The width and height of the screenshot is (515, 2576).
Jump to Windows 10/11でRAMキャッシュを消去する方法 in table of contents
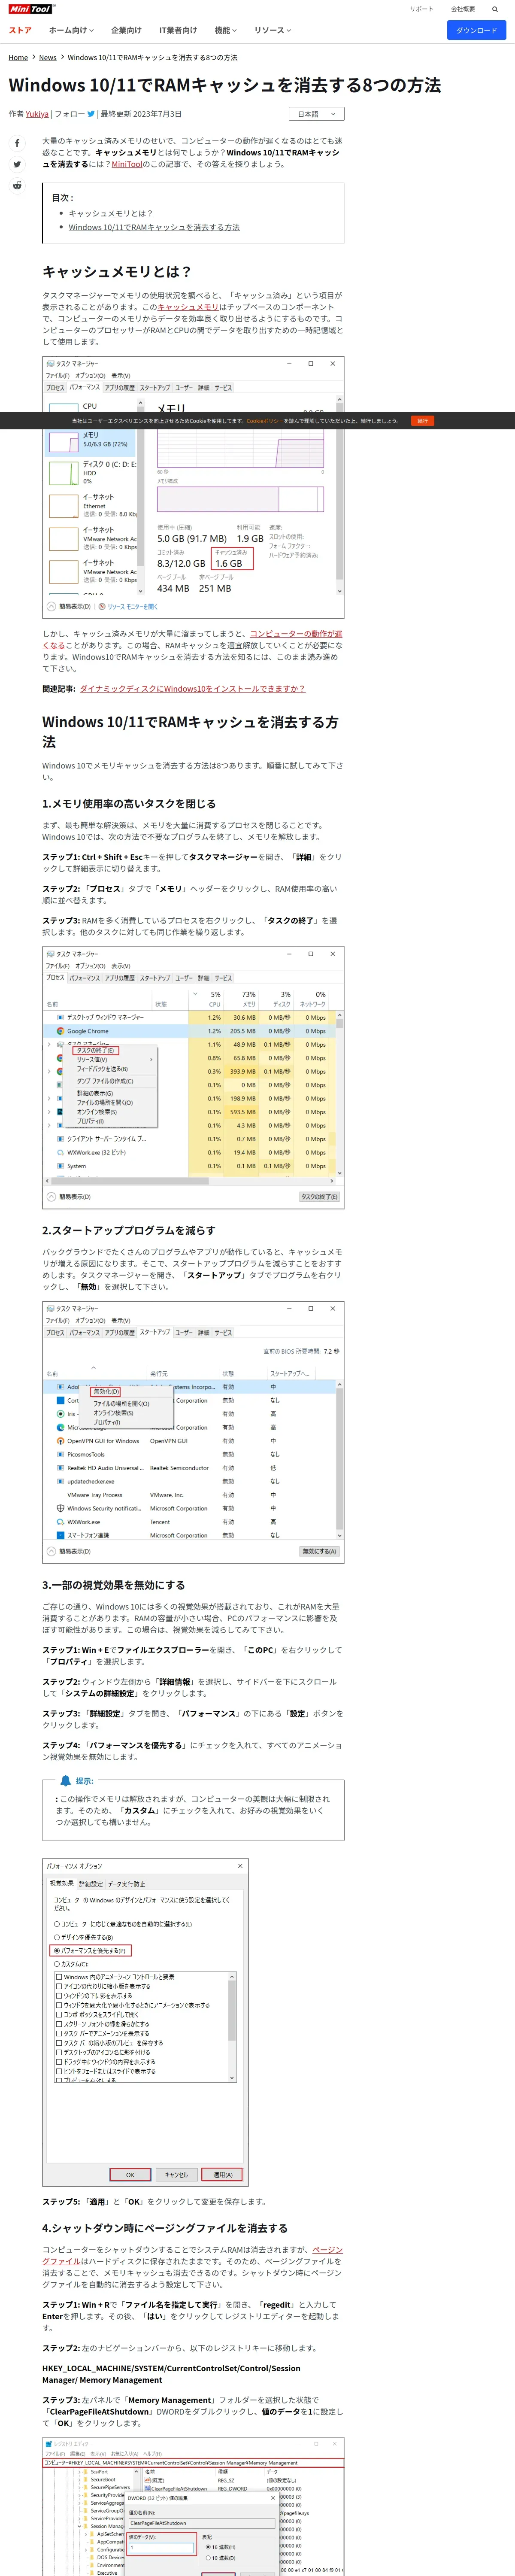(x=154, y=227)
